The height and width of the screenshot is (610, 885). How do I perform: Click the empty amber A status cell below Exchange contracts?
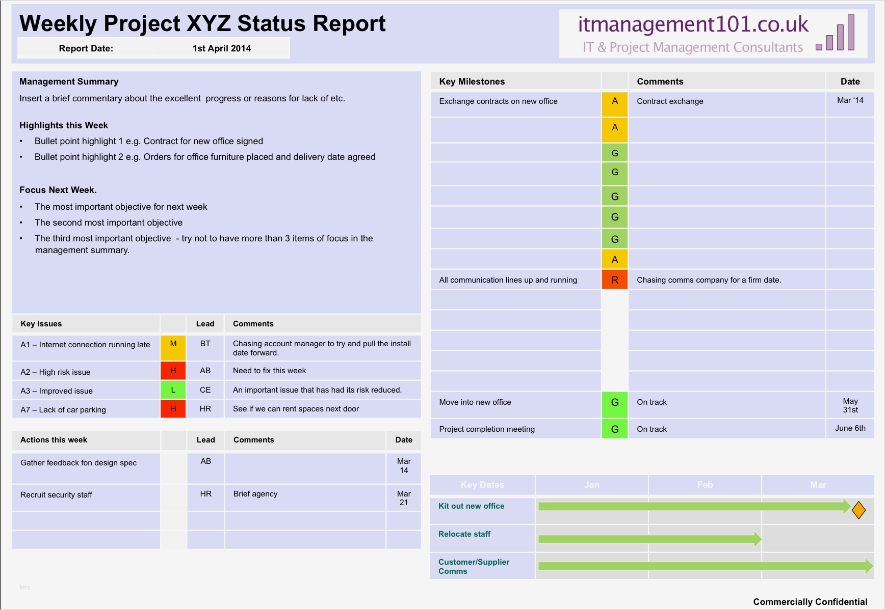point(615,130)
